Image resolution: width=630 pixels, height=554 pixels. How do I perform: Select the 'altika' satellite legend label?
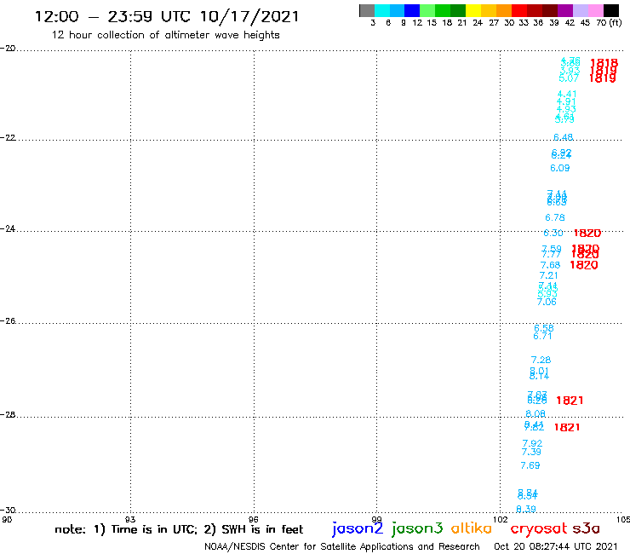(x=471, y=528)
